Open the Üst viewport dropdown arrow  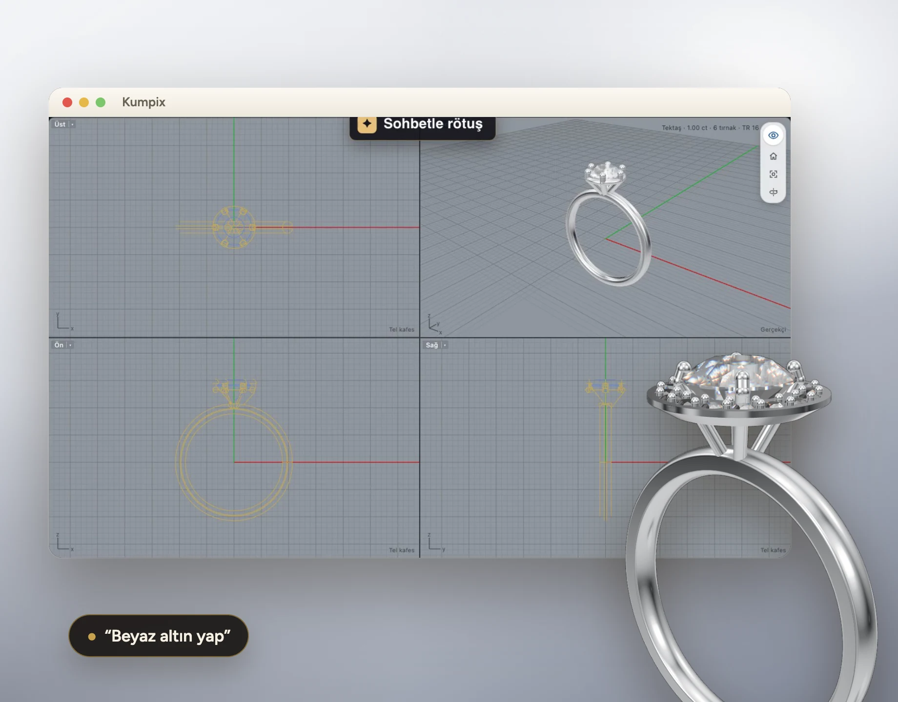(x=72, y=124)
